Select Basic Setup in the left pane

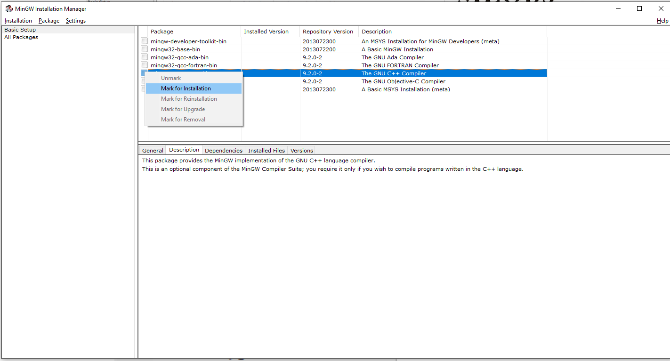click(x=68, y=30)
